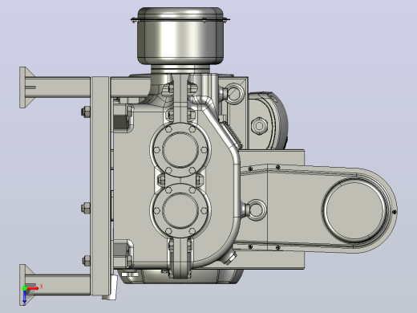Select the vertical mounting plate
417x313 pixels.
pyautogui.click(x=100, y=186)
